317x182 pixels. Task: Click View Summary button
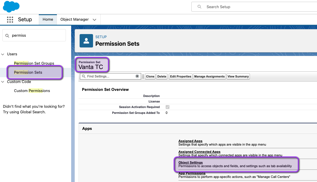[x=238, y=77]
